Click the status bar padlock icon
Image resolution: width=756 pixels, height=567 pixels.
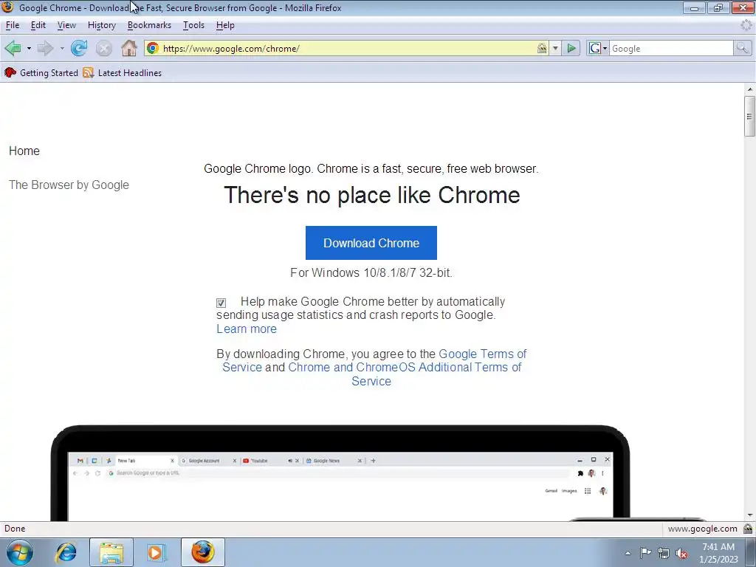748,529
